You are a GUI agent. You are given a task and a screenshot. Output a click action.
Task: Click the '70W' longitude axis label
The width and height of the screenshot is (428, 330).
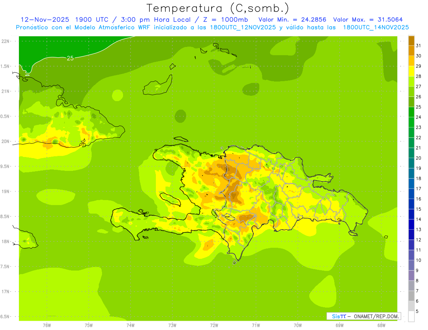[x=298, y=325]
